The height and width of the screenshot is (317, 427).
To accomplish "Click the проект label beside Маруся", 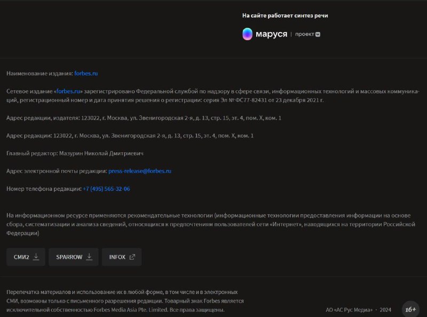I will (304, 34).
